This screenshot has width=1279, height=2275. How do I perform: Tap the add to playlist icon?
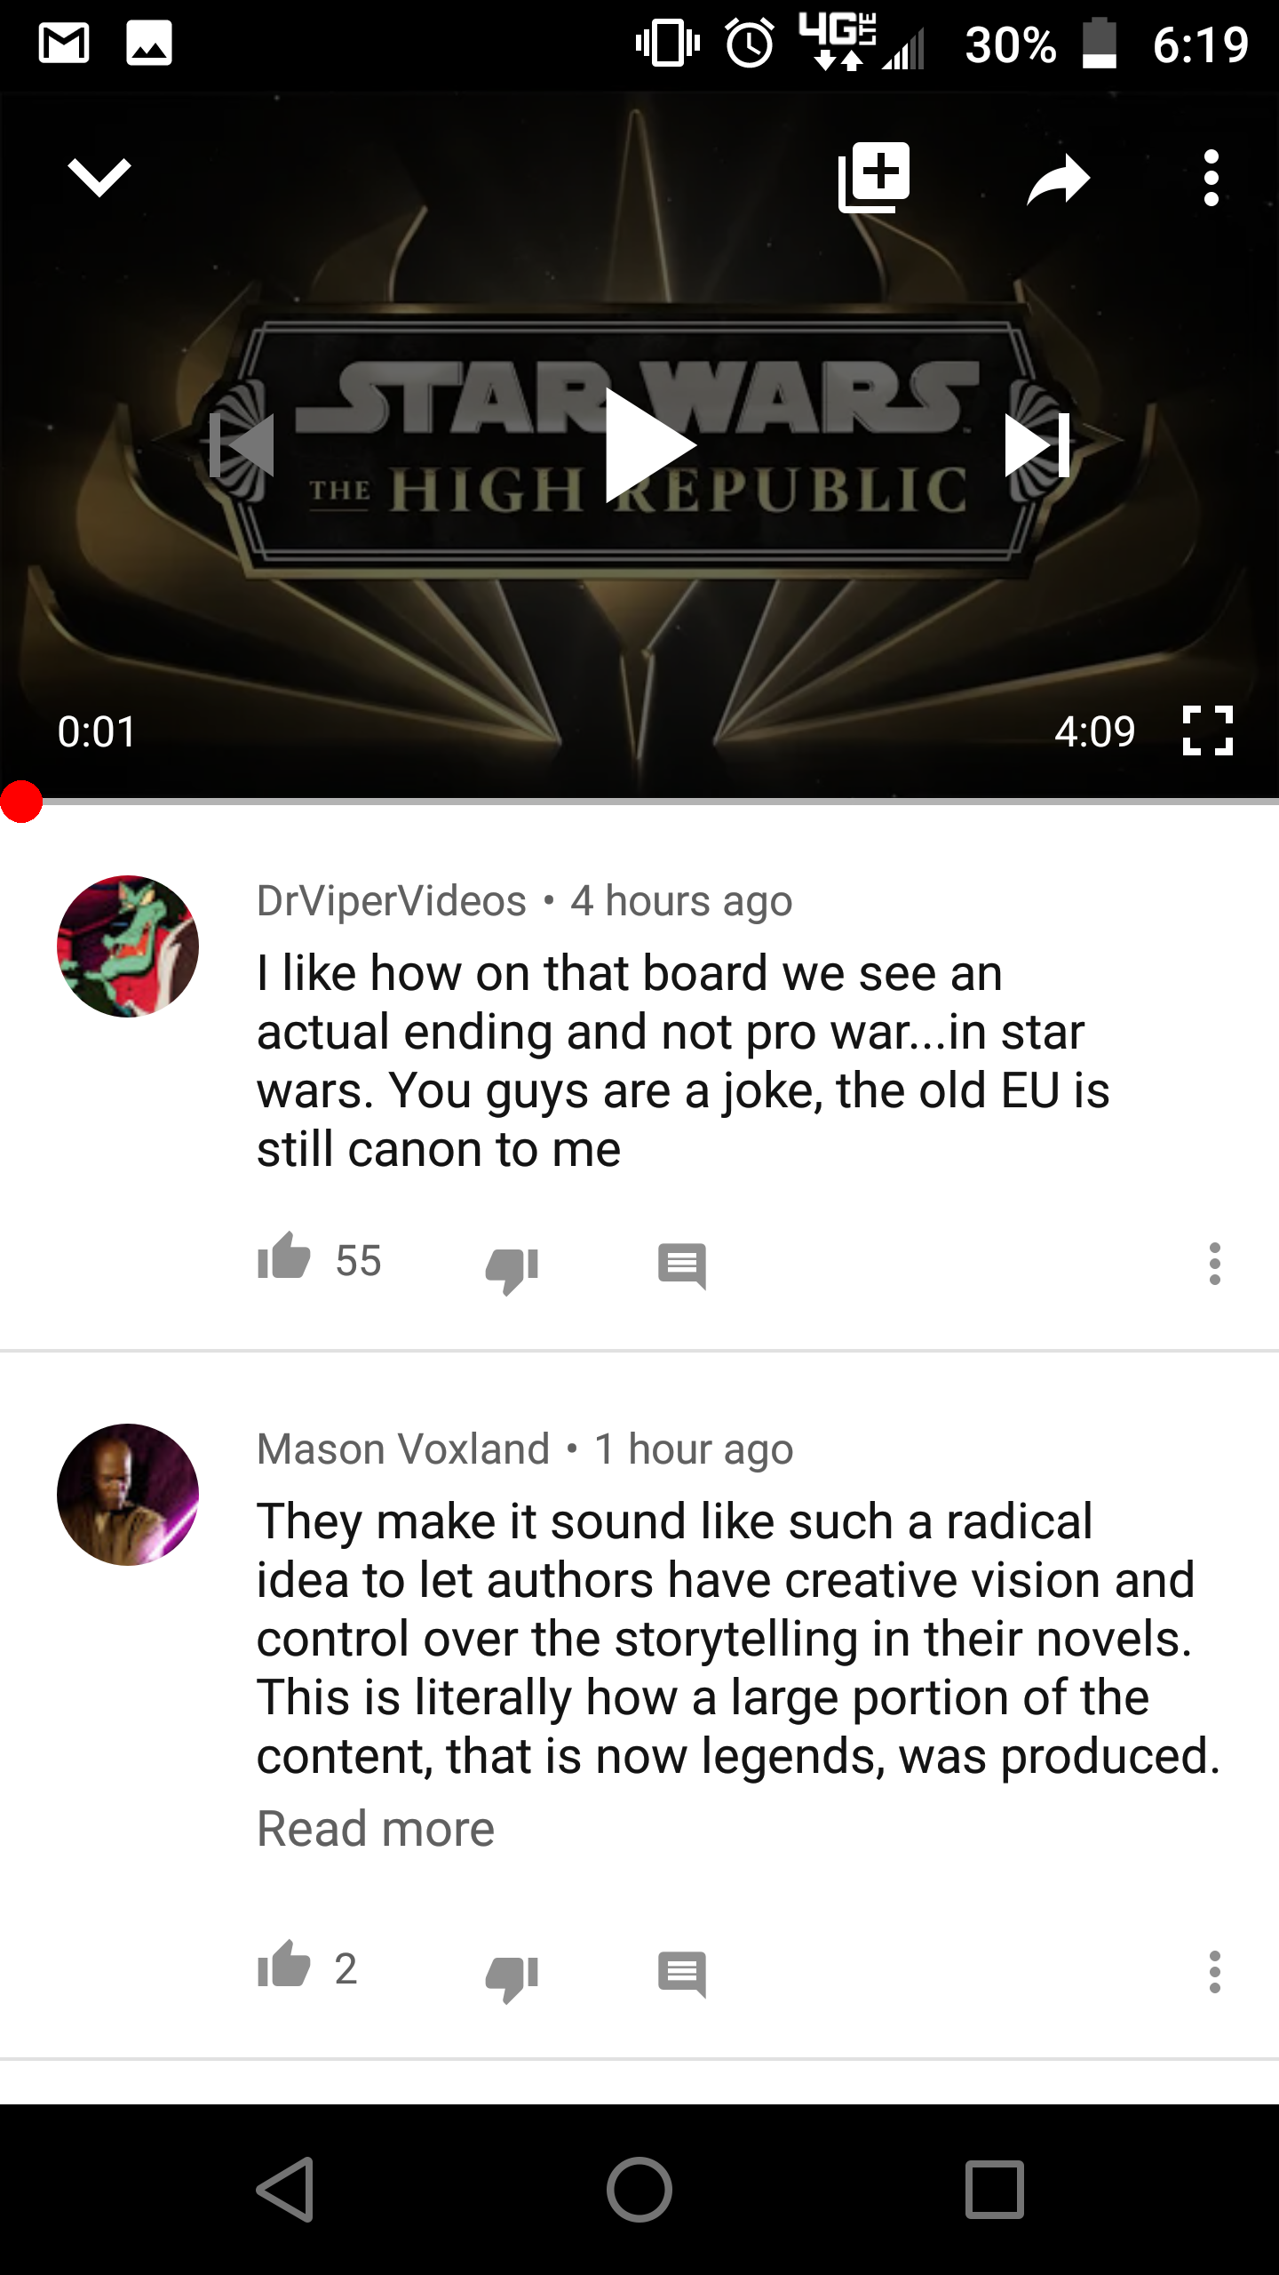[x=874, y=177]
